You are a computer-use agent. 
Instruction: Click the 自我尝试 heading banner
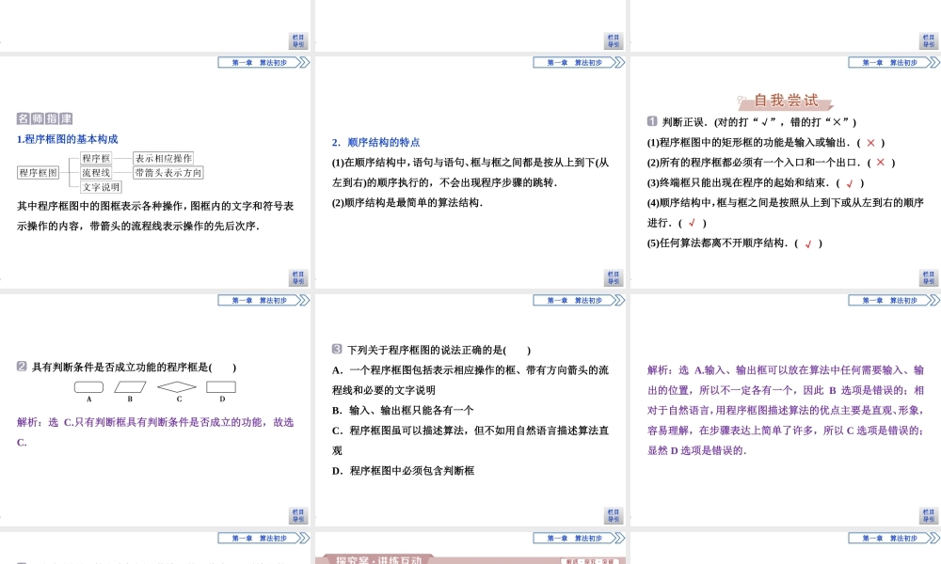click(785, 101)
